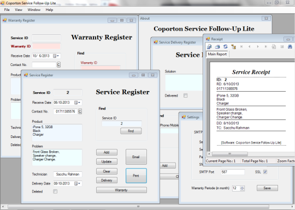Click Find button in Service Register
This screenshot has height=210, width=295.
(131, 131)
